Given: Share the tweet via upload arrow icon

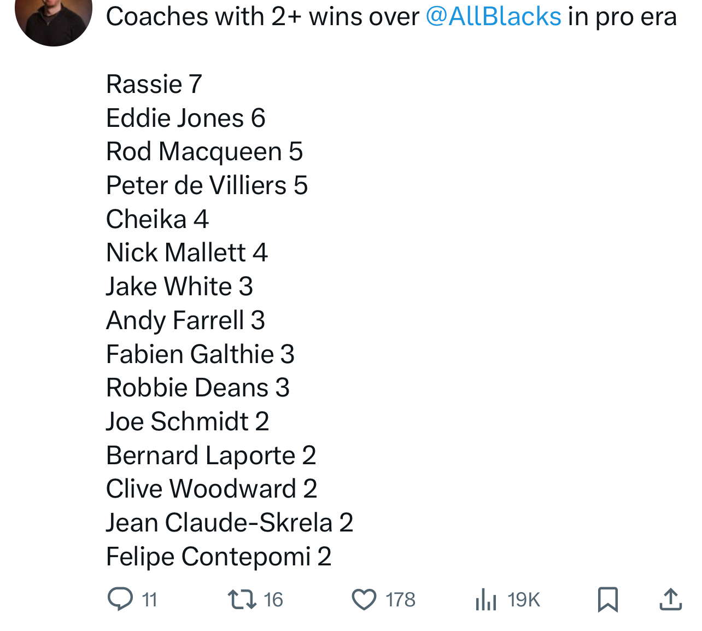Looking at the screenshot, I should [671, 599].
